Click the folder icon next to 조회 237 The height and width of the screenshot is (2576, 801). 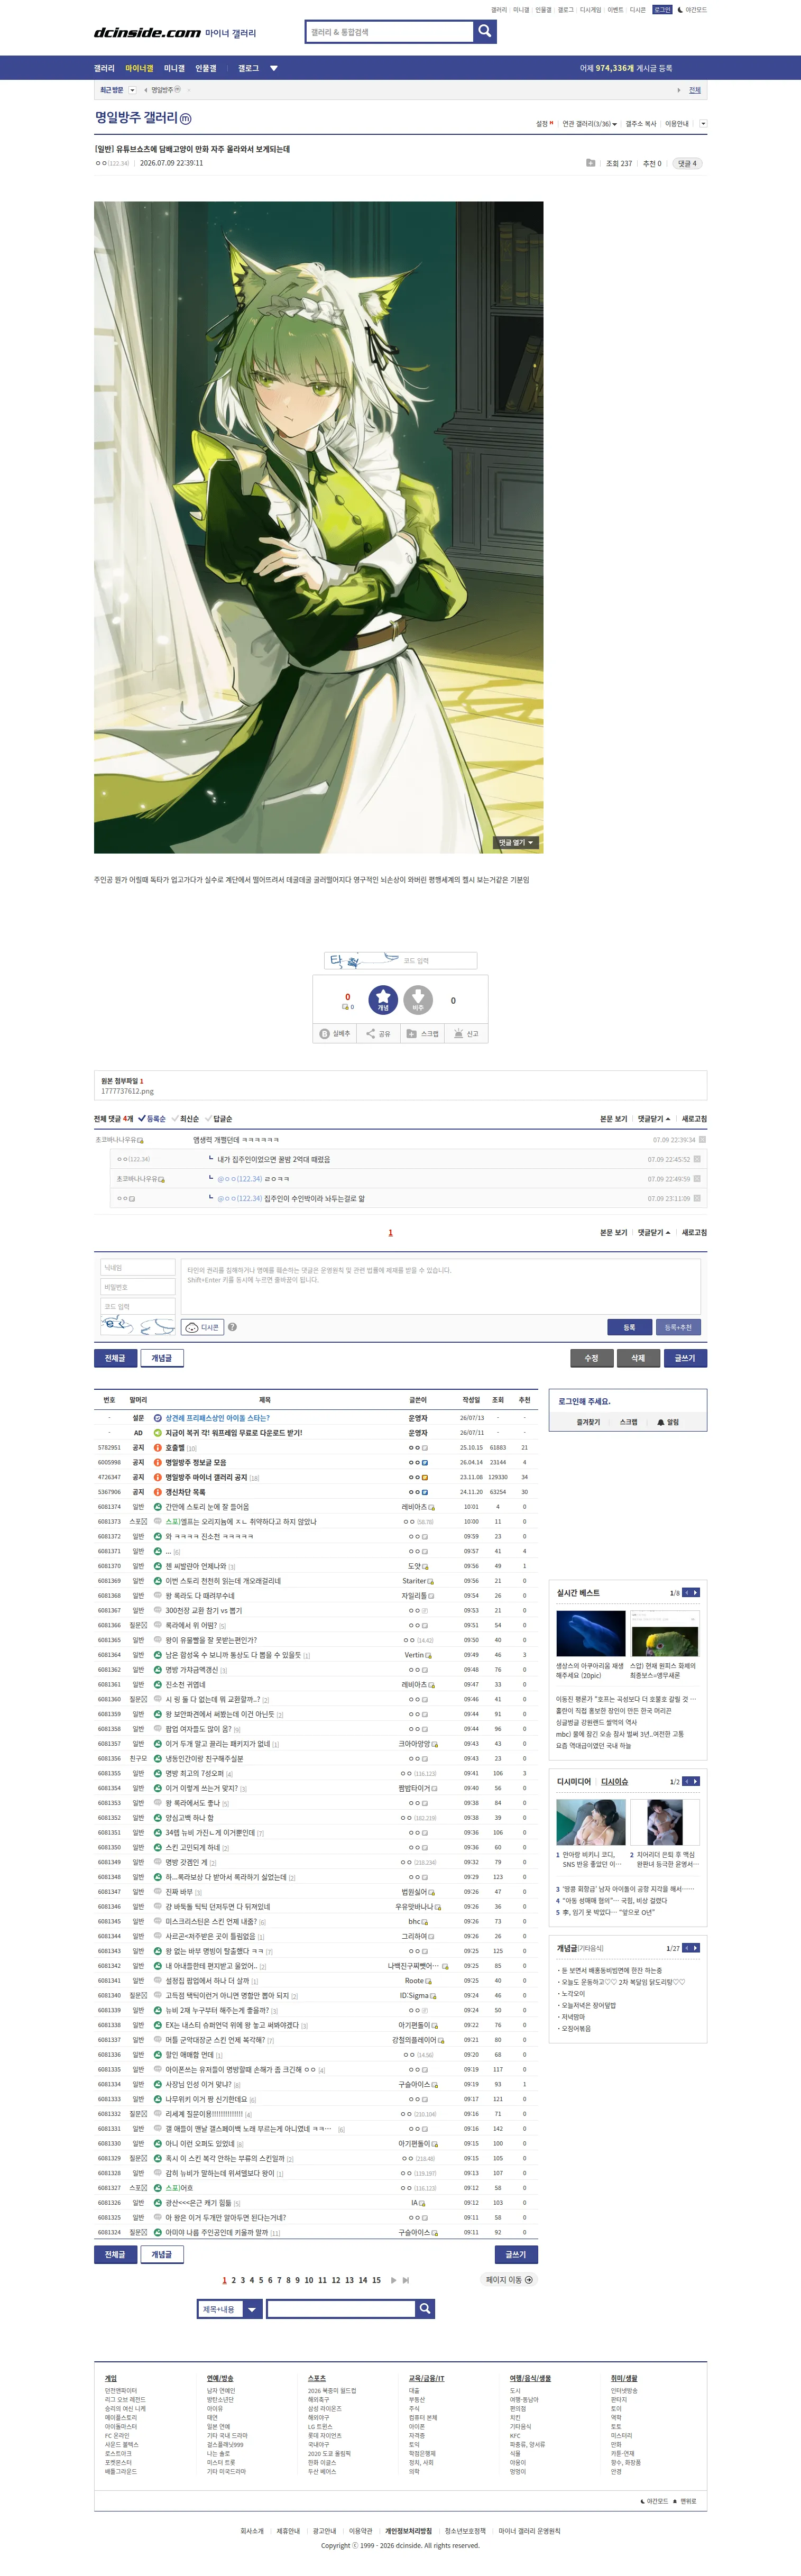[590, 163]
